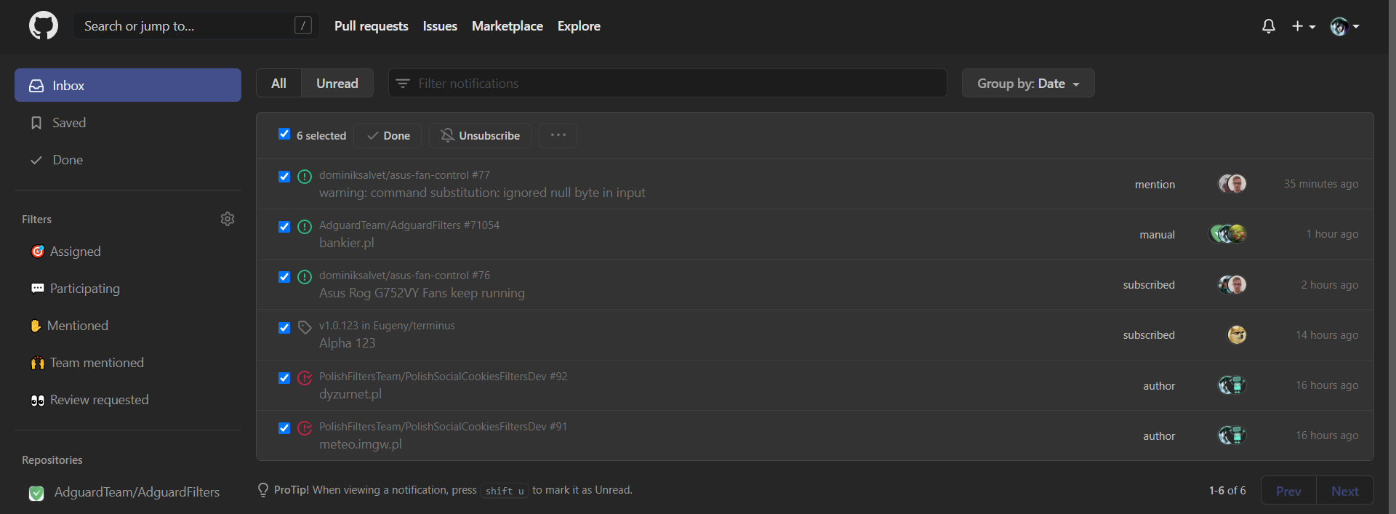Image resolution: width=1396 pixels, height=514 pixels.
Task: Uncheck the meteo.imgw.pl notification checkbox
Action: click(x=284, y=428)
